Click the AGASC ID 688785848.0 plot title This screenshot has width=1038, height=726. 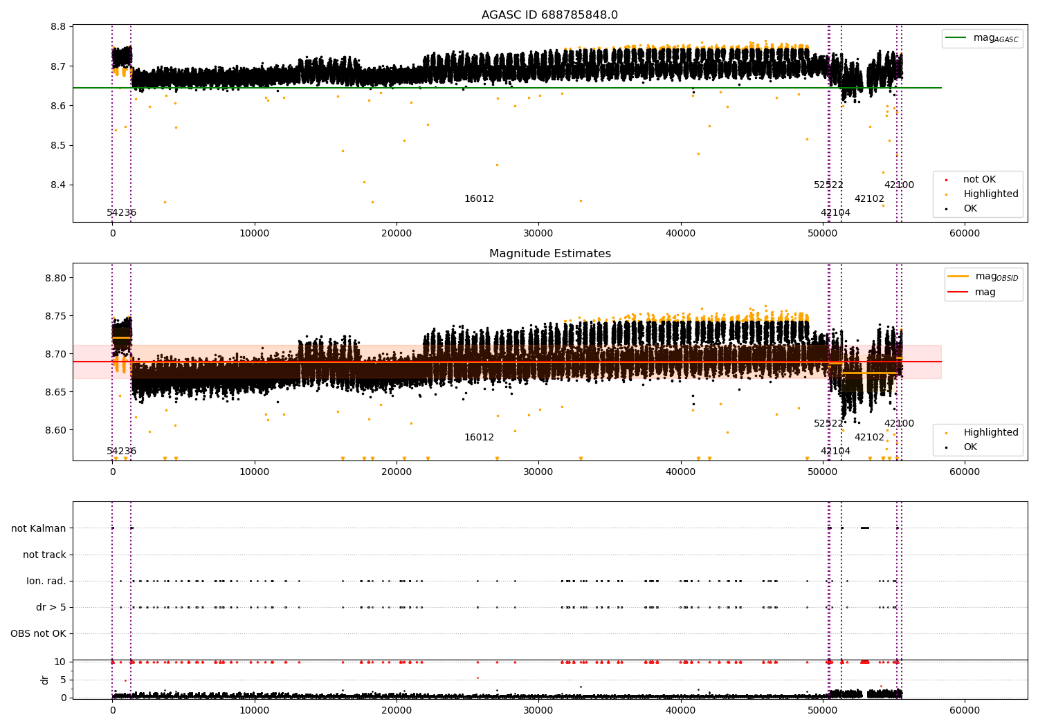click(x=549, y=15)
